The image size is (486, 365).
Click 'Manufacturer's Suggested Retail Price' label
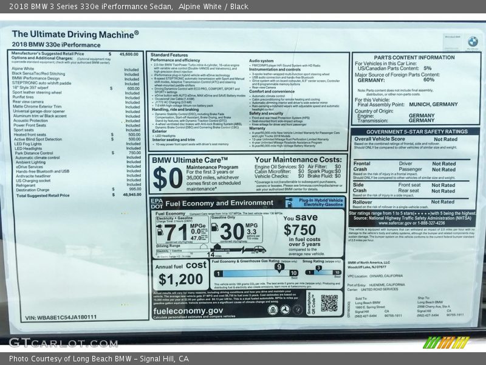tap(48, 54)
